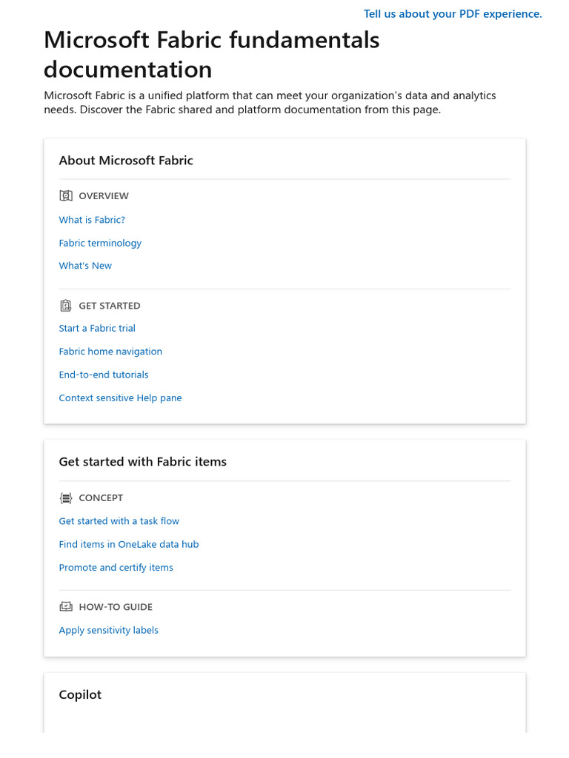Click the Get Started section icon
The width and height of the screenshot is (569, 758).
(66, 306)
